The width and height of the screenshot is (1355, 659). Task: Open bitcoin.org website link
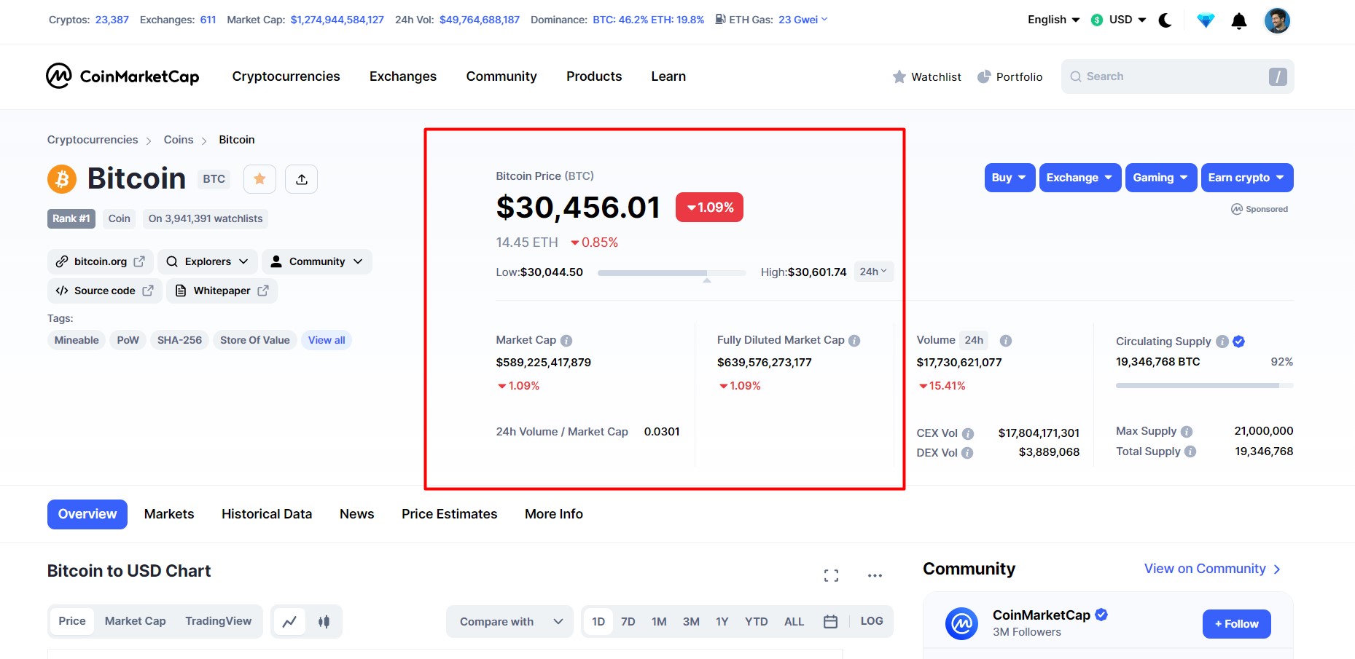(100, 261)
